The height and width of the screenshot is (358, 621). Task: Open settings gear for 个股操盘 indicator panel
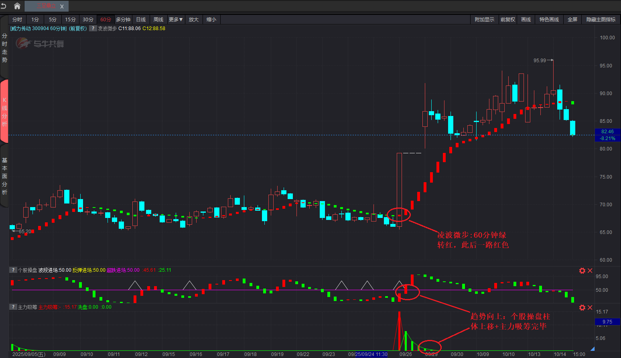coord(582,271)
